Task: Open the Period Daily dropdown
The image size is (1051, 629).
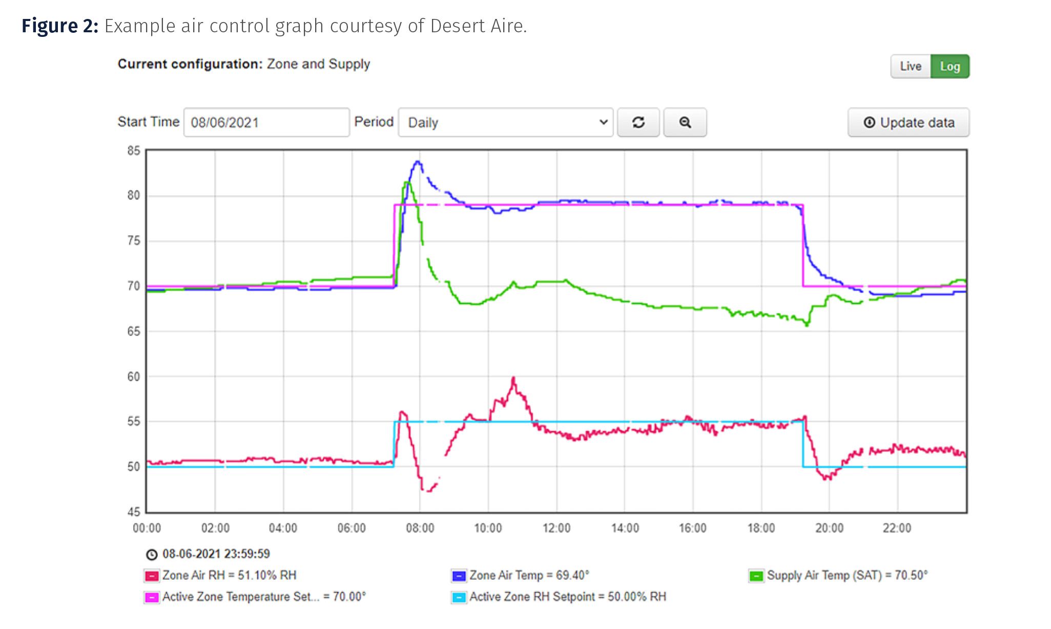Action: pyautogui.click(x=505, y=122)
